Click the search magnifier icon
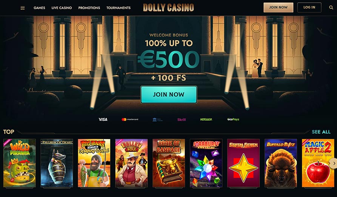 [331, 8]
